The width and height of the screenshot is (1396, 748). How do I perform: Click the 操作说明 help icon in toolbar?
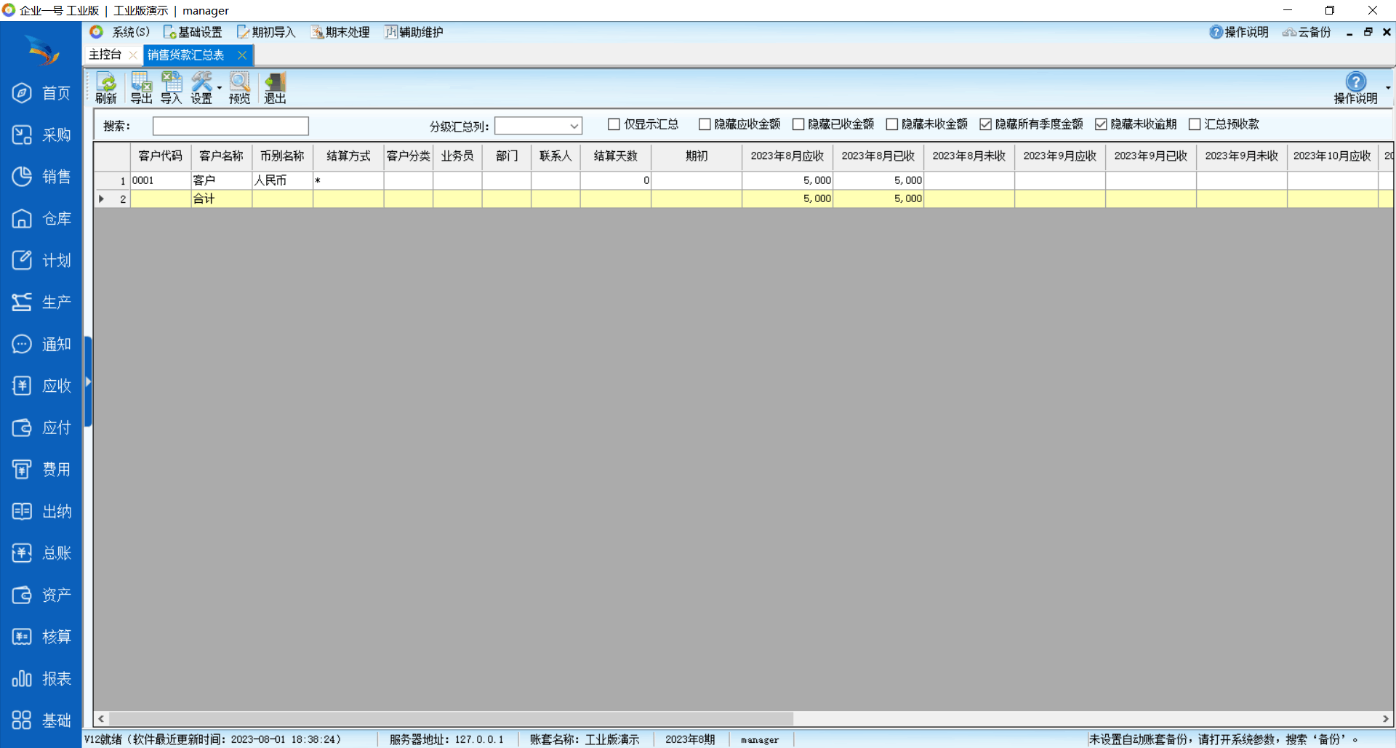1355,88
